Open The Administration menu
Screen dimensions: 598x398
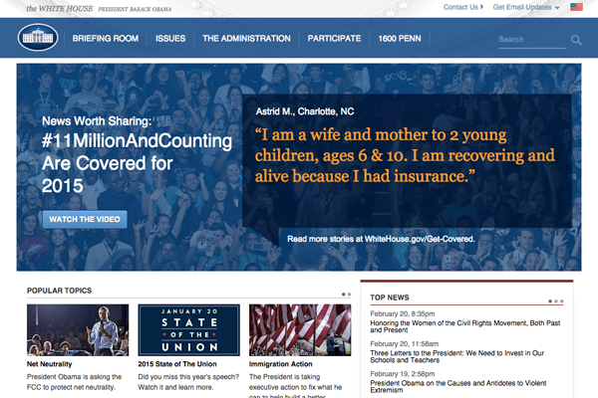click(246, 39)
